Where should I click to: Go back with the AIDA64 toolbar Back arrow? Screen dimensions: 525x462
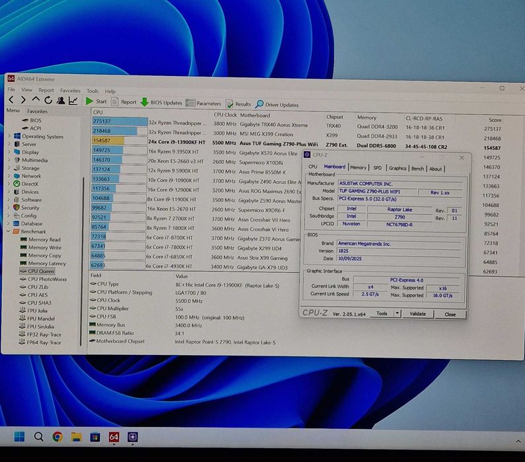(11, 100)
